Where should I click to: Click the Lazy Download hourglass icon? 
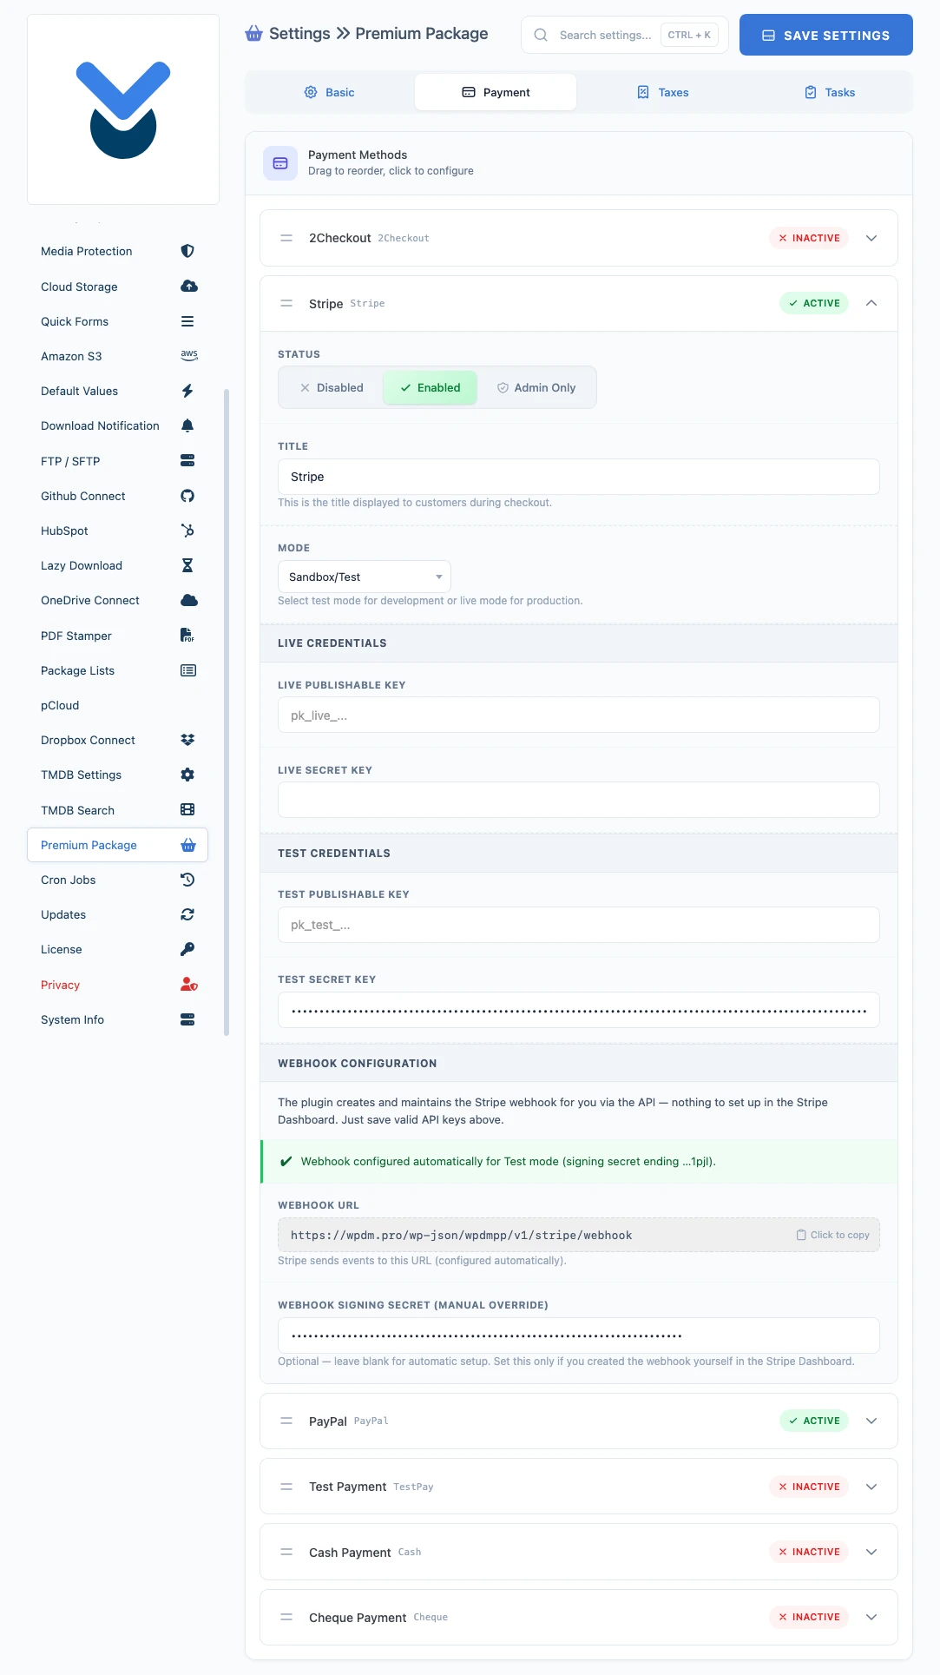tap(187, 565)
